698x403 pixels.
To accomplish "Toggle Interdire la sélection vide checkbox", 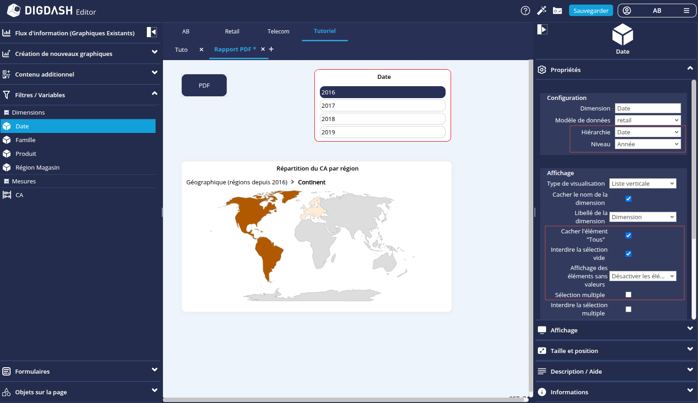I will coord(628,254).
